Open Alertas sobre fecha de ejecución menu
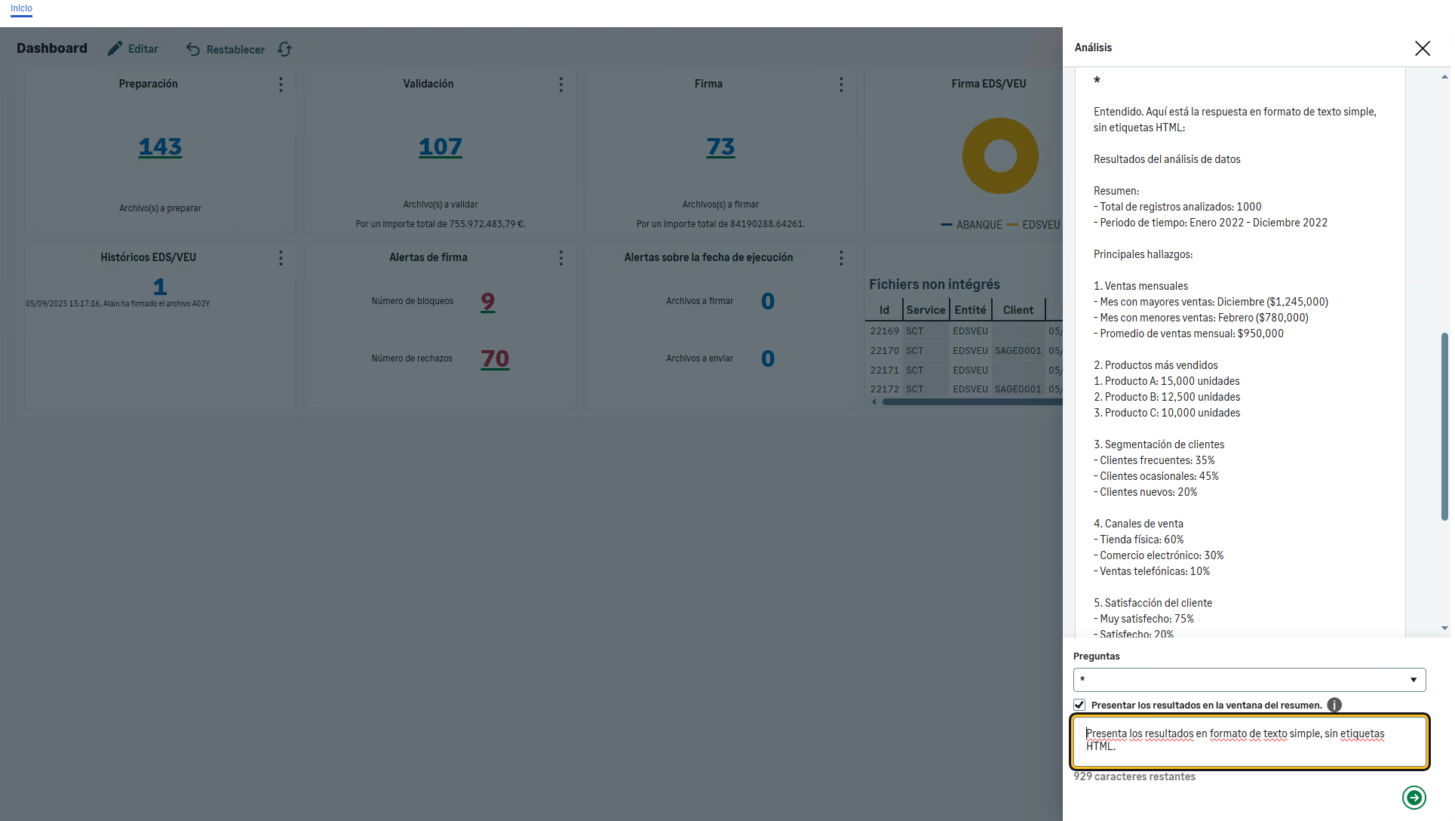Image resolution: width=1455 pixels, height=821 pixels. click(x=841, y=258)
